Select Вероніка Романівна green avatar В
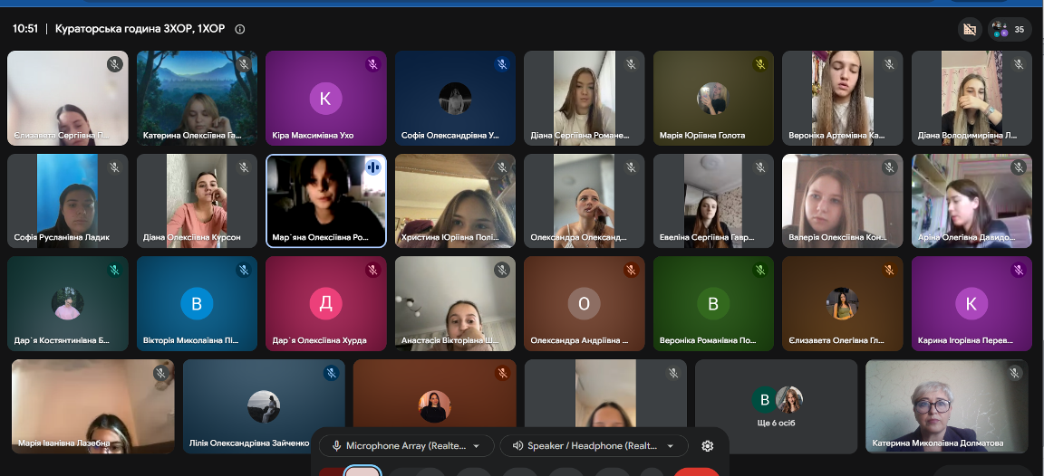The width and height of the screenshot is (1044, 476). coord(713,304)
